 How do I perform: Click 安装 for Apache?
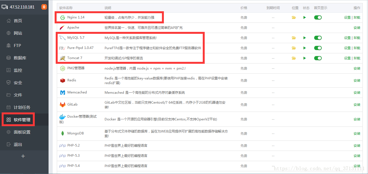tap(357, 28)
